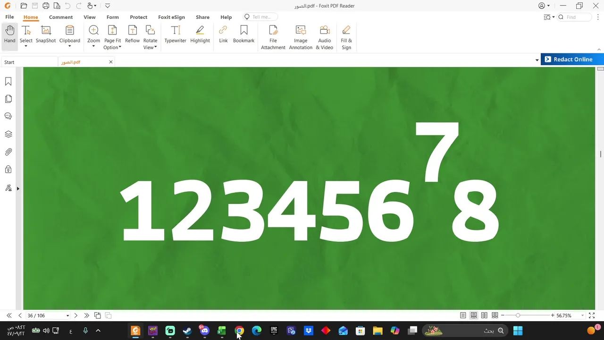
Task: Click the Redact Online button
Action: (572, 59)
